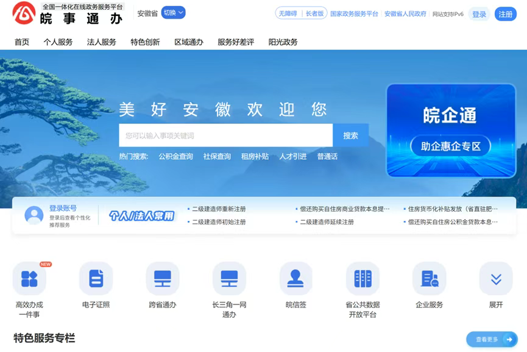Click the 注册 button

(506, 14)
